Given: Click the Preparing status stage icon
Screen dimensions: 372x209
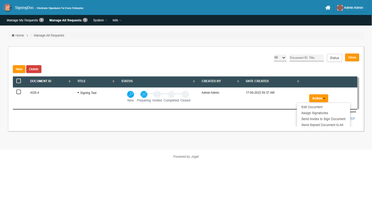Looking at the screenshot, I should [x=144, y=94].
